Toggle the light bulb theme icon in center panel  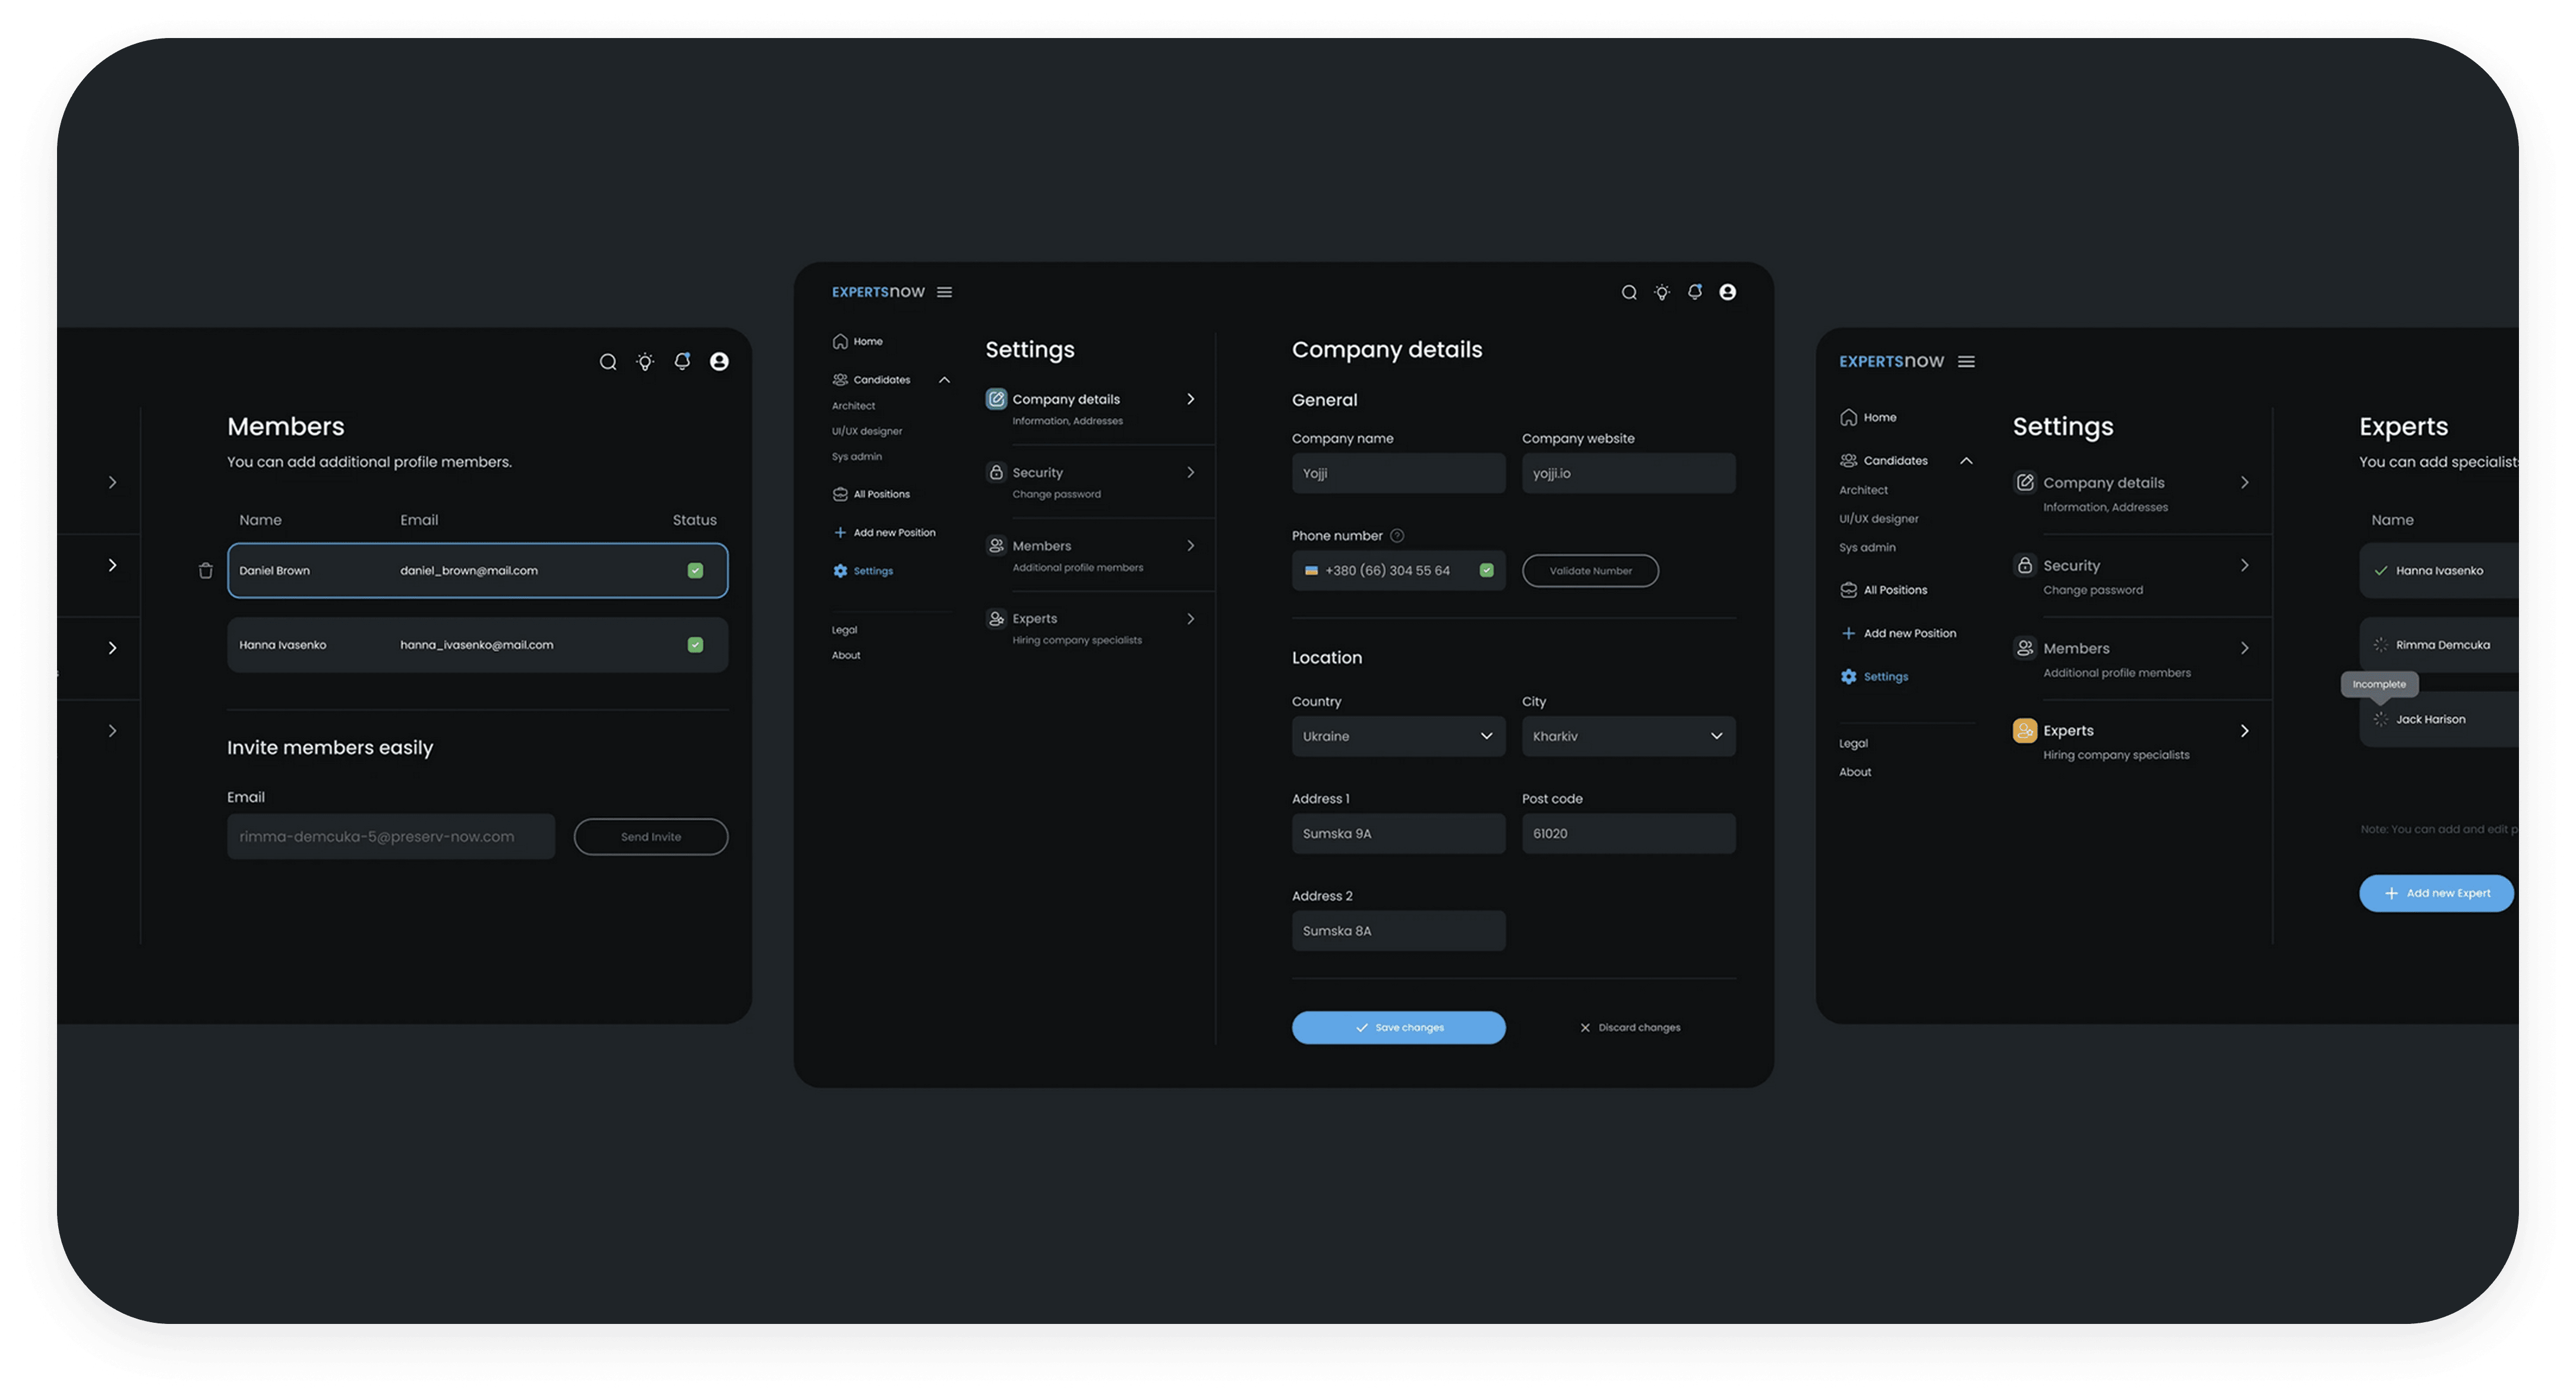coord(1662,292)
